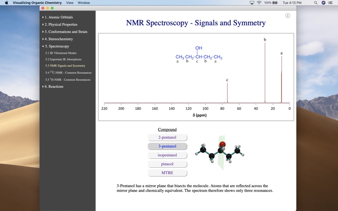Select 5.3 NMR Signals and Symmetry
The image size is (338, 211).
(65, 66)
